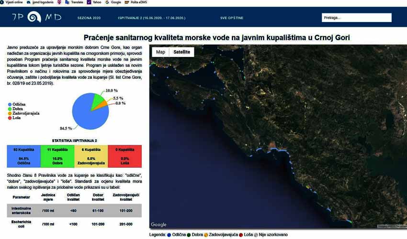Image resolution: width=407 pixels, height=239 pixels.
Task: Open the SEZONA 2020 menu
Action: pos(89,18)
